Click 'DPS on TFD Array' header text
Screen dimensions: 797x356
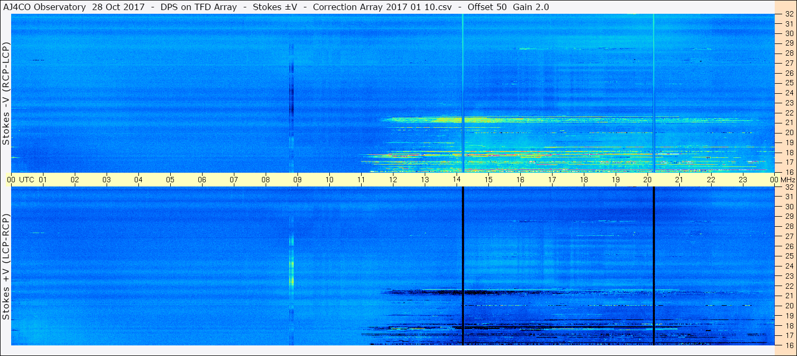coord(199,7)
